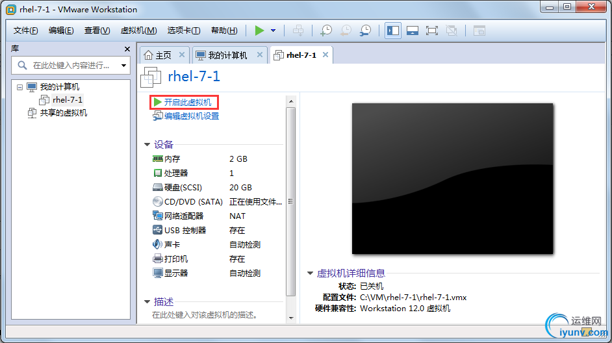Click the console view toolbar icon

click(479, 31)
